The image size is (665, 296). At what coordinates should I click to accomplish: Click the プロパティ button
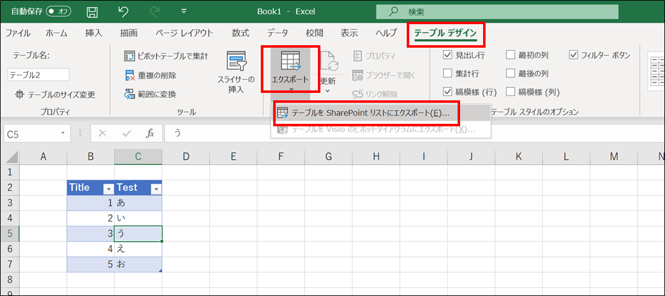(374, 55)
